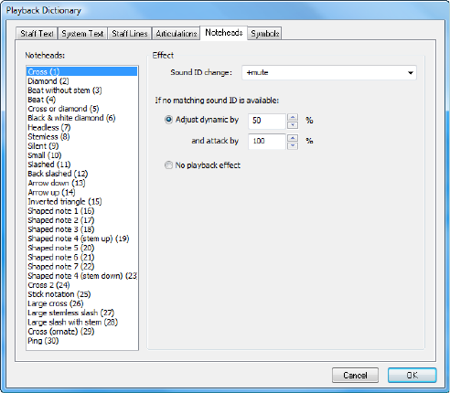This screenshot has height=393, width=450.
Task: Select the Adjust dynamic by radio button
Action: [x=168, y=120]
